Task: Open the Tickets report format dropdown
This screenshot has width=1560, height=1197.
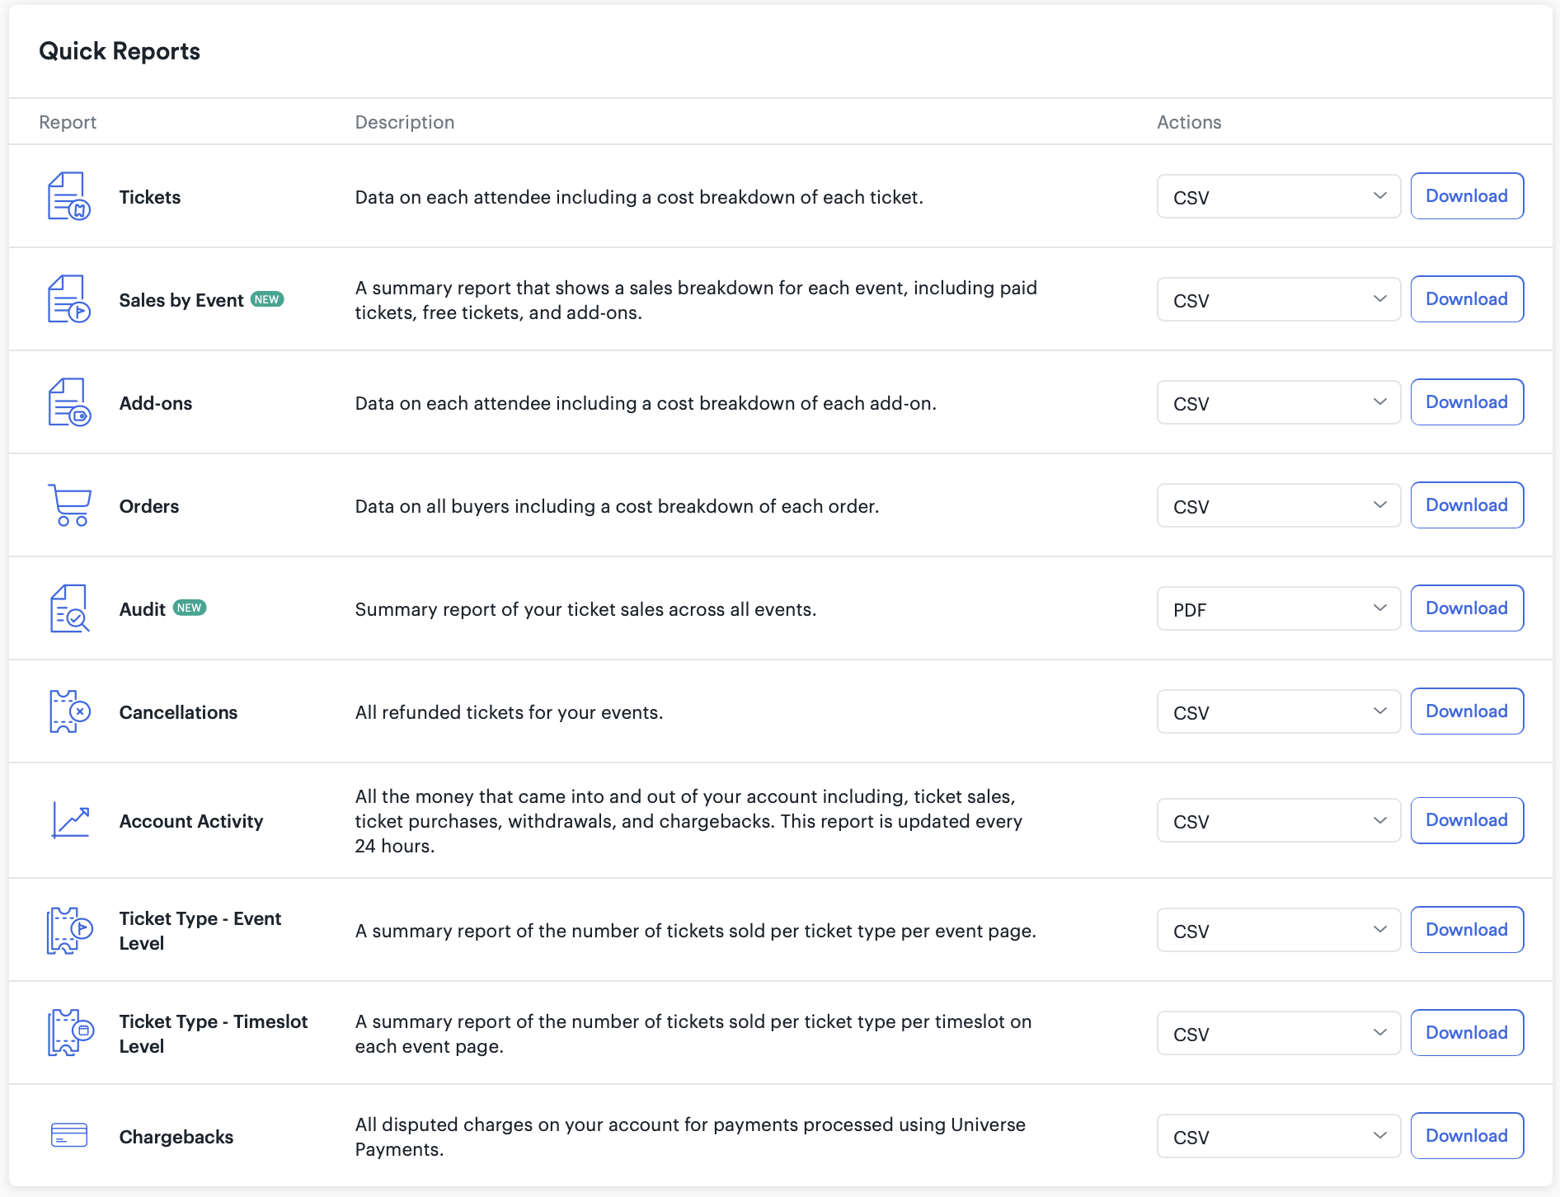Action: pyautogui.click(x=1278, y=196)
